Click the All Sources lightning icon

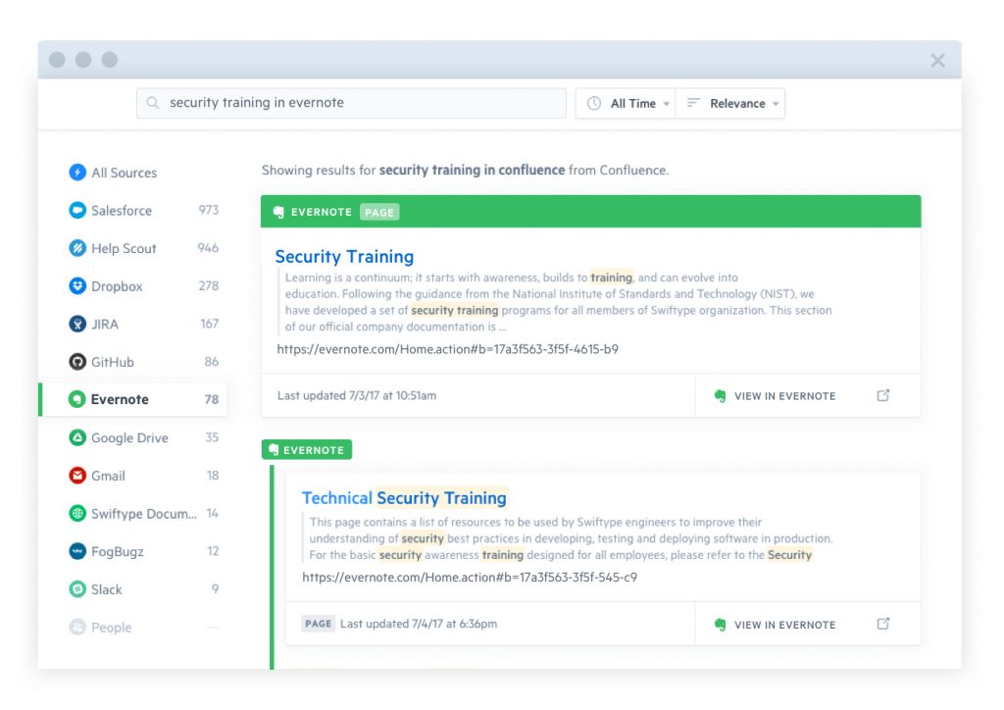(x=77, y=173)
